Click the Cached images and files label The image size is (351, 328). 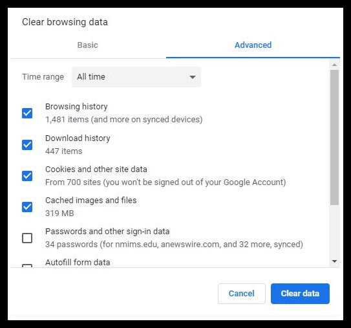pos(91,201)
